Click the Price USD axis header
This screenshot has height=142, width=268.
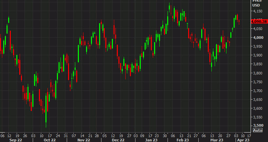coord(257,3)
